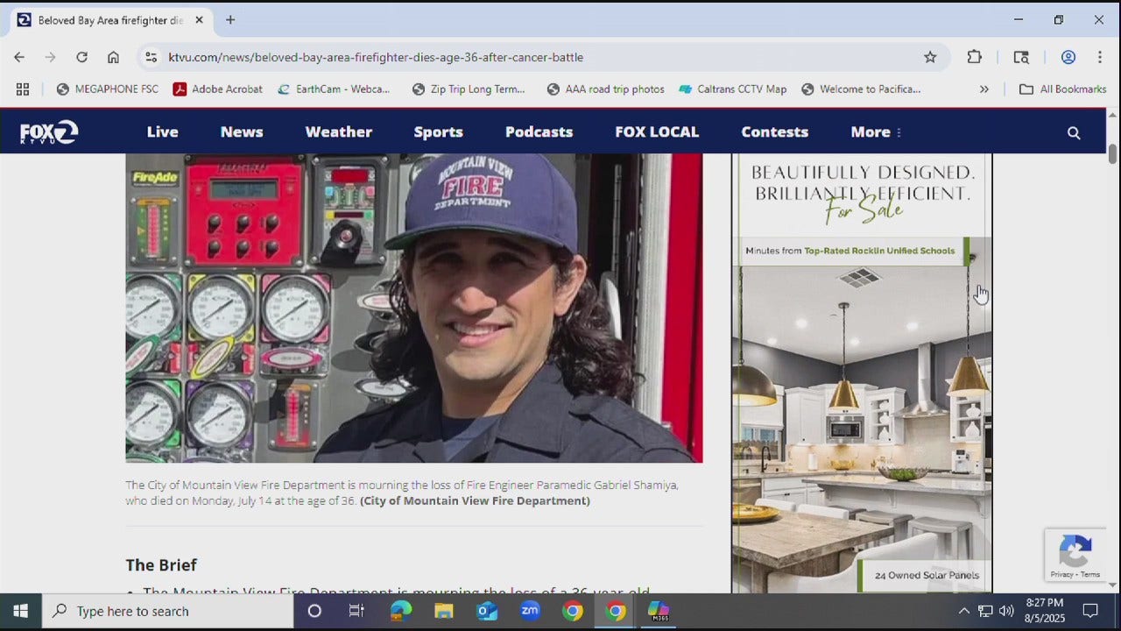This screenshot has width=1121, height=631.
Task: Bookmark this page with the star icon
Action: 930,57
